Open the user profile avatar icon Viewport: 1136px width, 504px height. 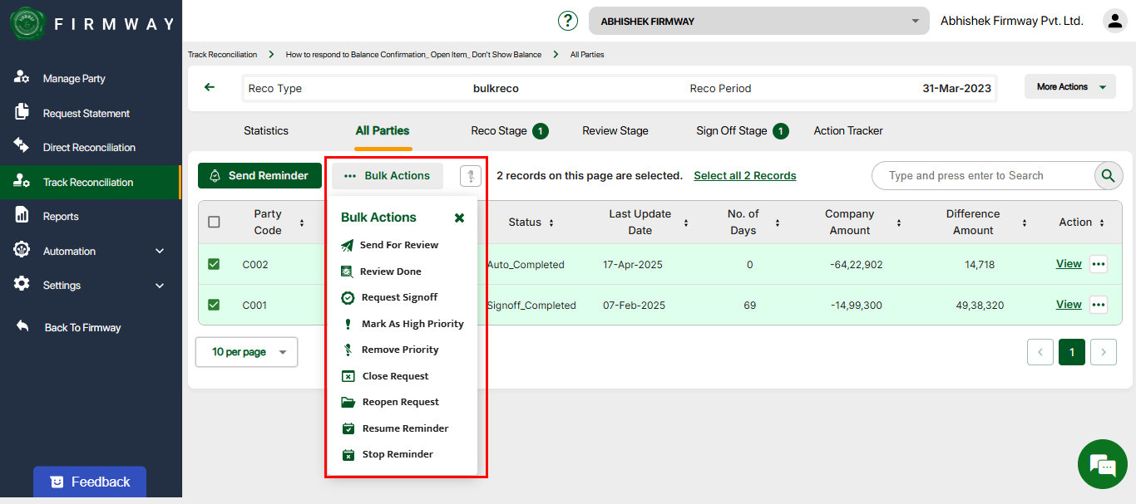(x=1114, y=21)
